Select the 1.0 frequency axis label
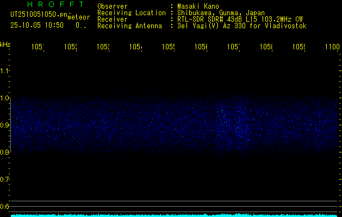This screenshot has width=342, height=217. [x=5, y=98]
